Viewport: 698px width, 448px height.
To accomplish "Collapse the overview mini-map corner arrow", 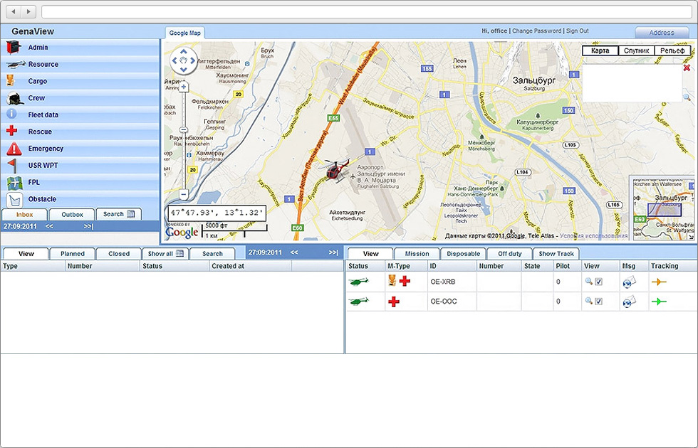I will (x=692, y=238).
